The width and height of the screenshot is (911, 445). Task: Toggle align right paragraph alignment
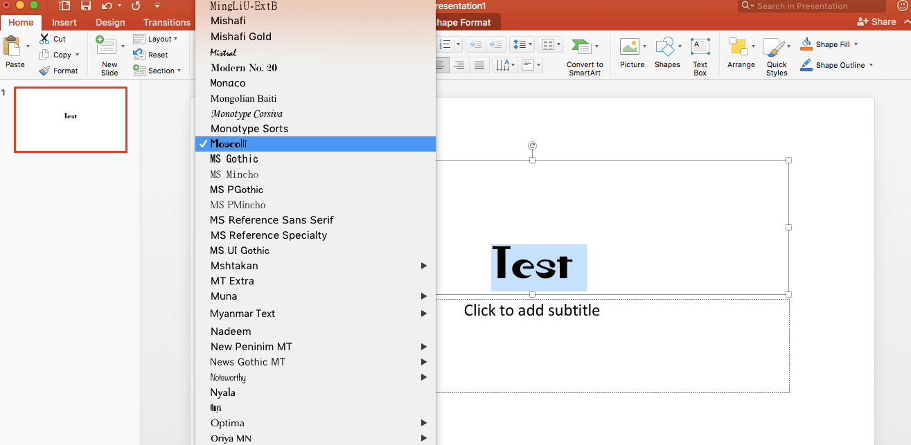pos(459,65)
